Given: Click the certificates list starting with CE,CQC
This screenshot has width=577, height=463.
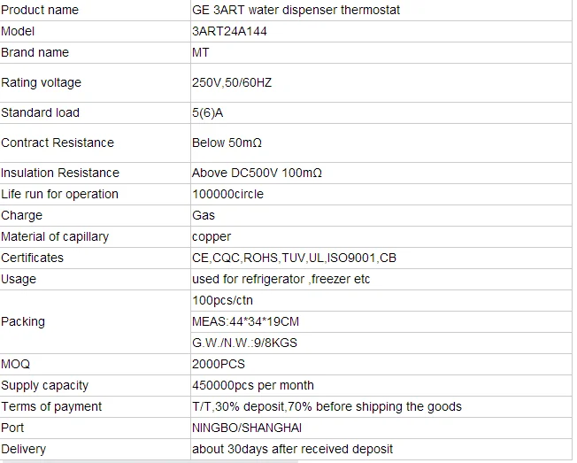Looking at the screenshot, I should click(294, 258).
